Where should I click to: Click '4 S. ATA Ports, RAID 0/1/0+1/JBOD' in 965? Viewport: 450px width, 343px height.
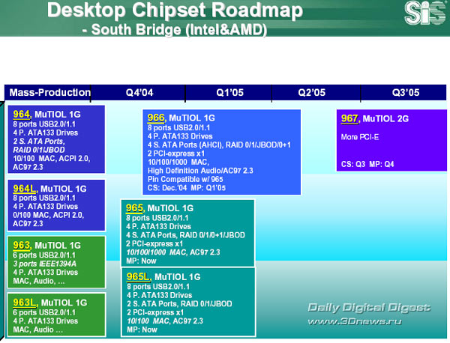[x=185, y=235]
